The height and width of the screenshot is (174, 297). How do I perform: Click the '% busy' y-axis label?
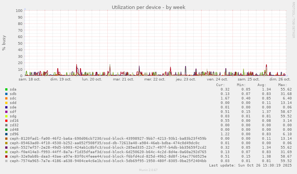4,43
